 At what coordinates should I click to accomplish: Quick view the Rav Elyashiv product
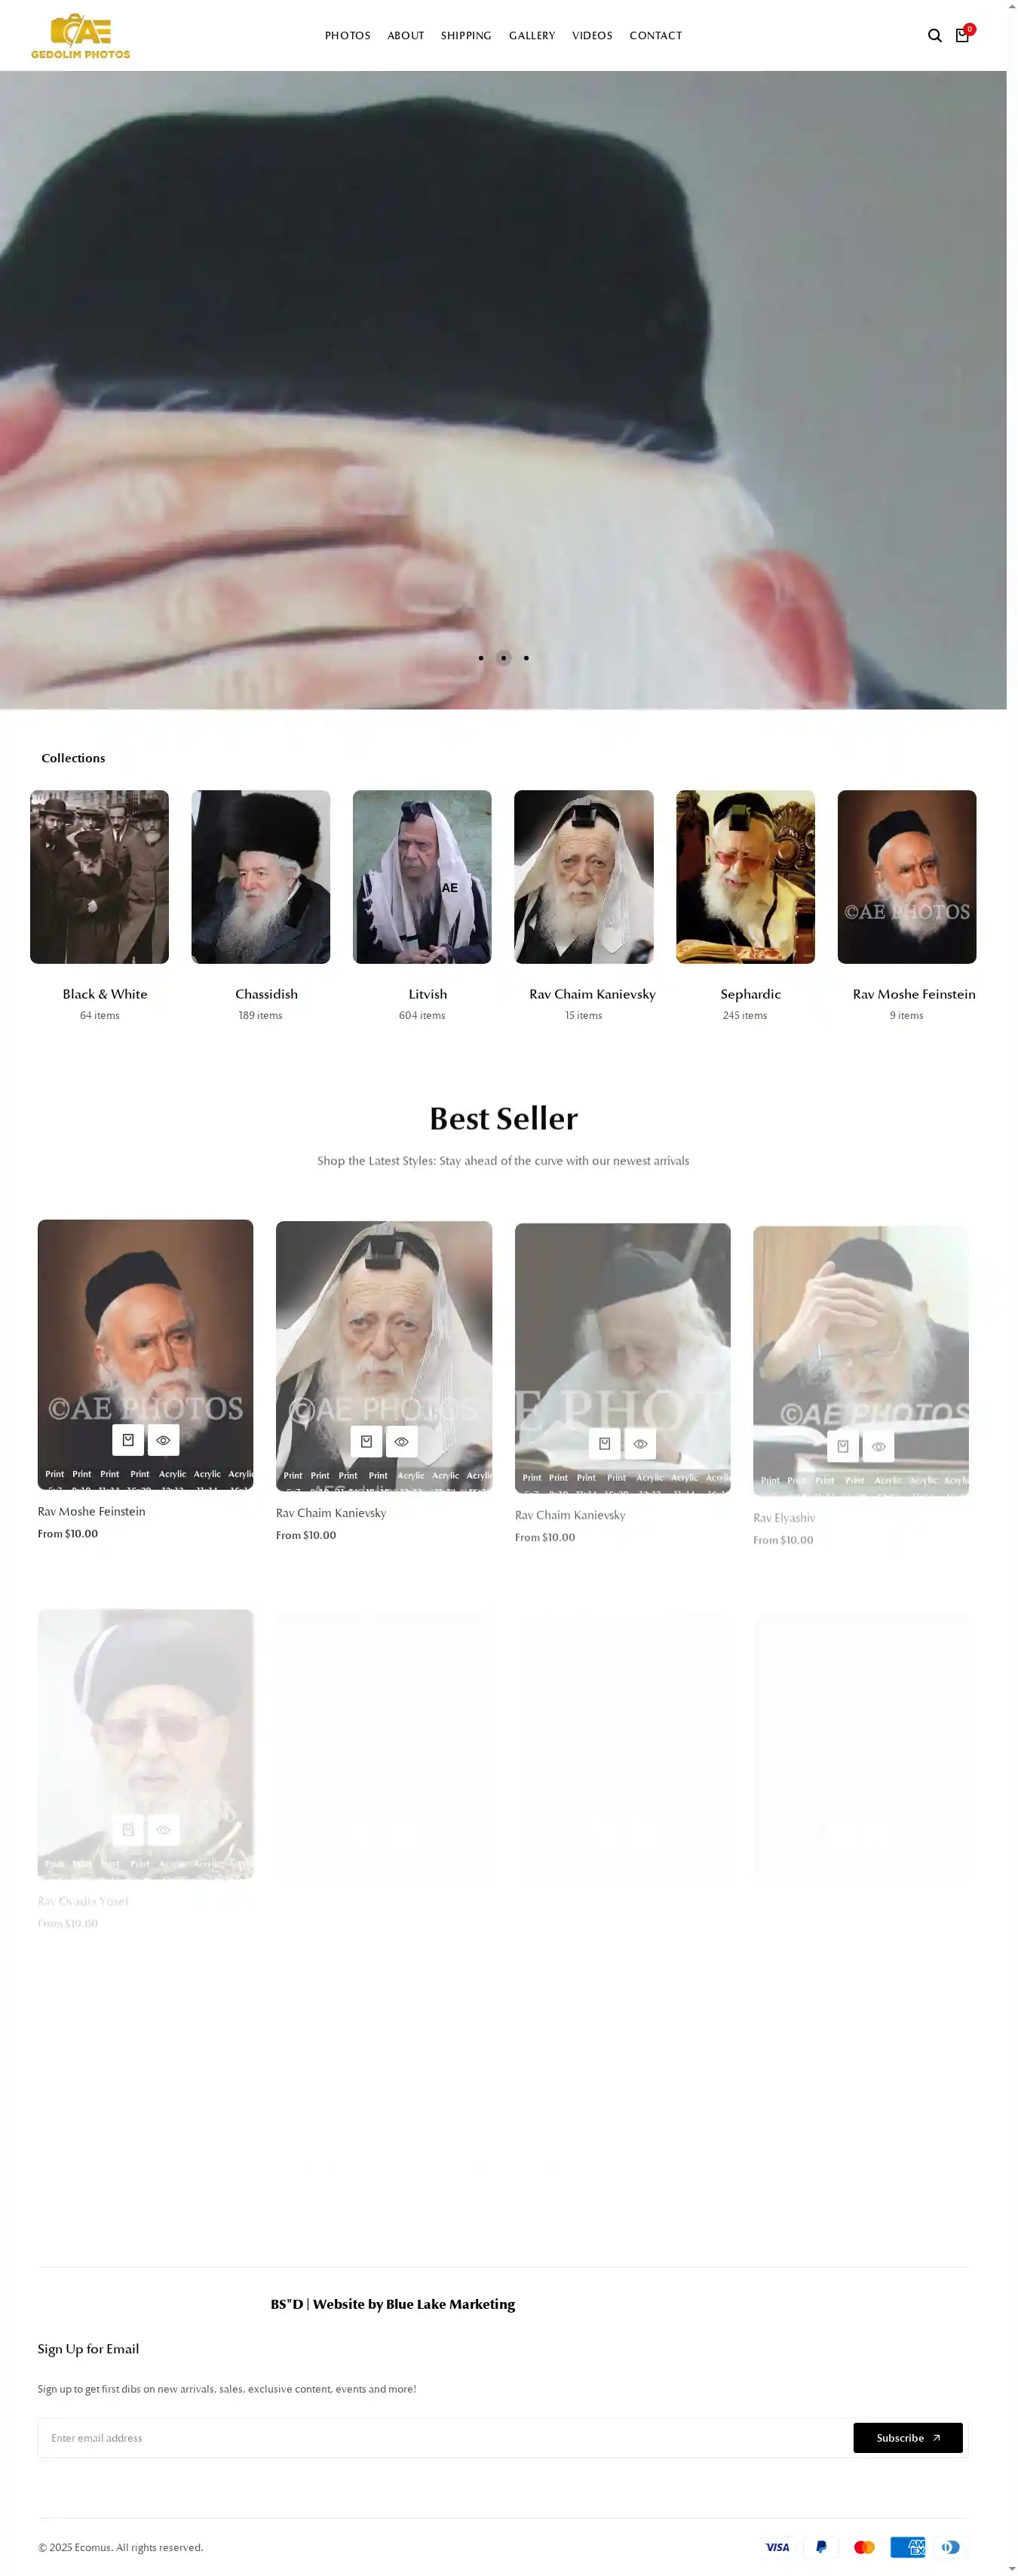[x=878, y=1446]
